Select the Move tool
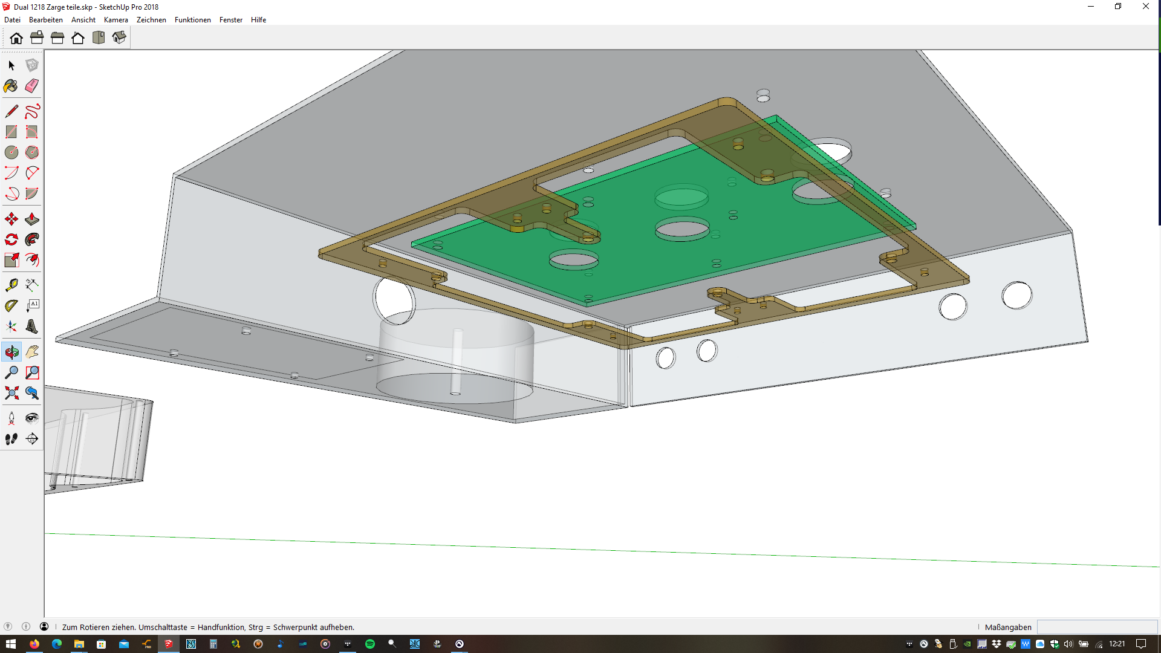Viewport: 1161px width, 653px height. (x=11, y=219)
